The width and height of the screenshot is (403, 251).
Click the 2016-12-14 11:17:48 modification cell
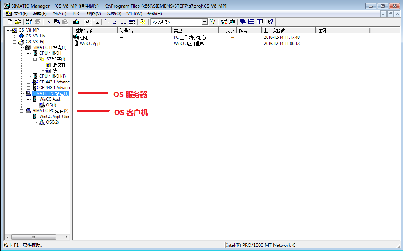tap(282, 37)
